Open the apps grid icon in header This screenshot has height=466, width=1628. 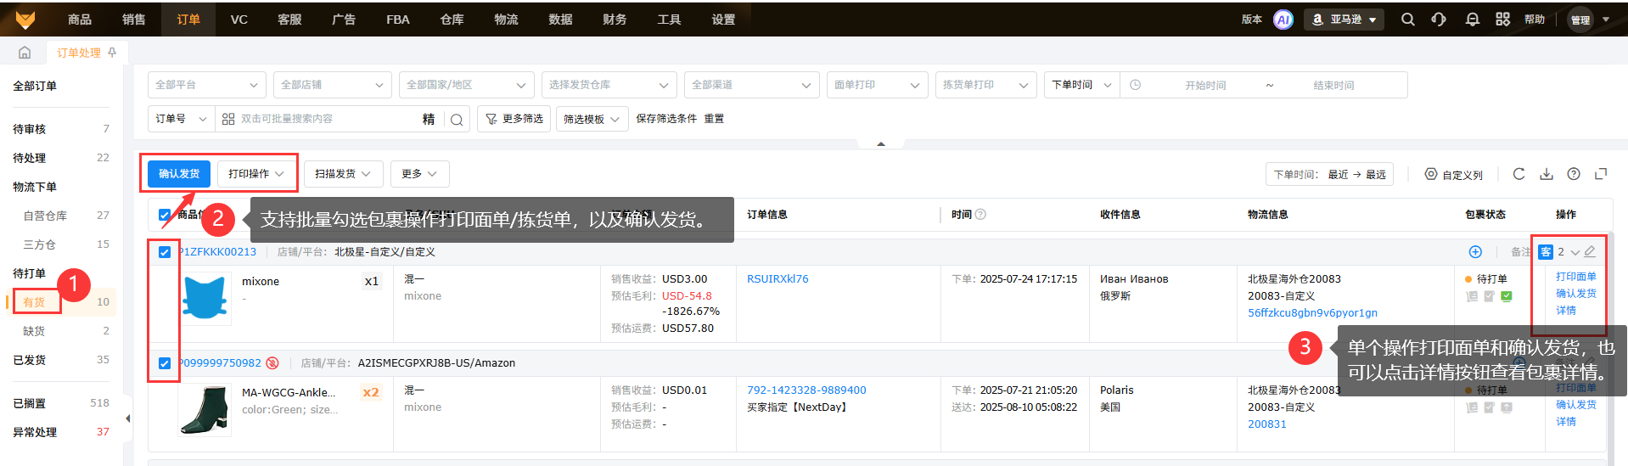pos(1503,20)
